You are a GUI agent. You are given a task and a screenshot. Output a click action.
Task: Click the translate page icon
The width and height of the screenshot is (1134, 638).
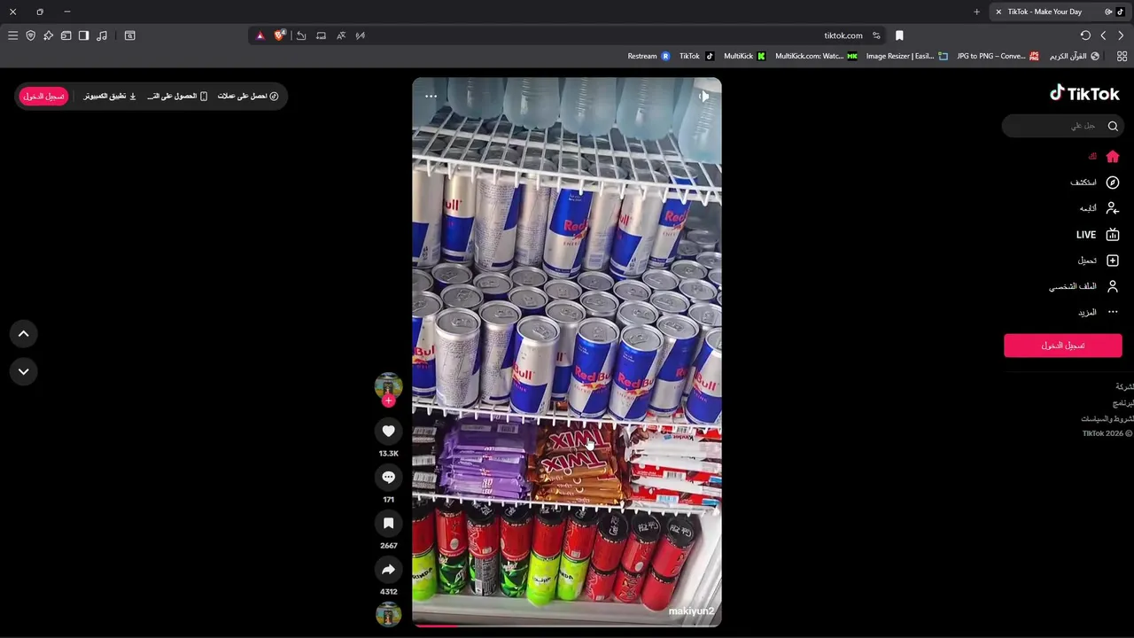tap(341, 35)
